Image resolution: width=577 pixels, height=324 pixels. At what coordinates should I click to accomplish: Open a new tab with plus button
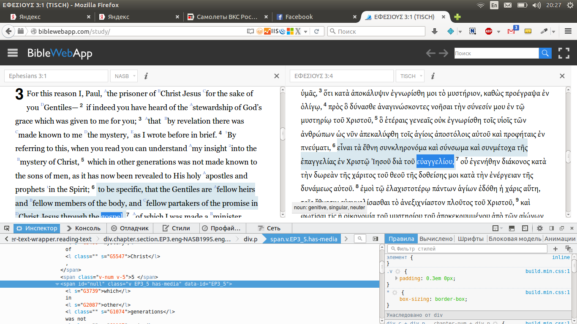457,17
